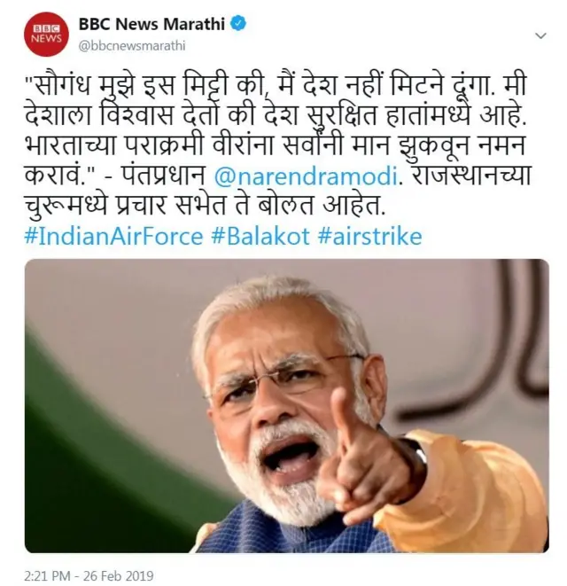Follow the #IndianAirForce hashtag
This screenshot has height=586, width=567.
(114, 237)
